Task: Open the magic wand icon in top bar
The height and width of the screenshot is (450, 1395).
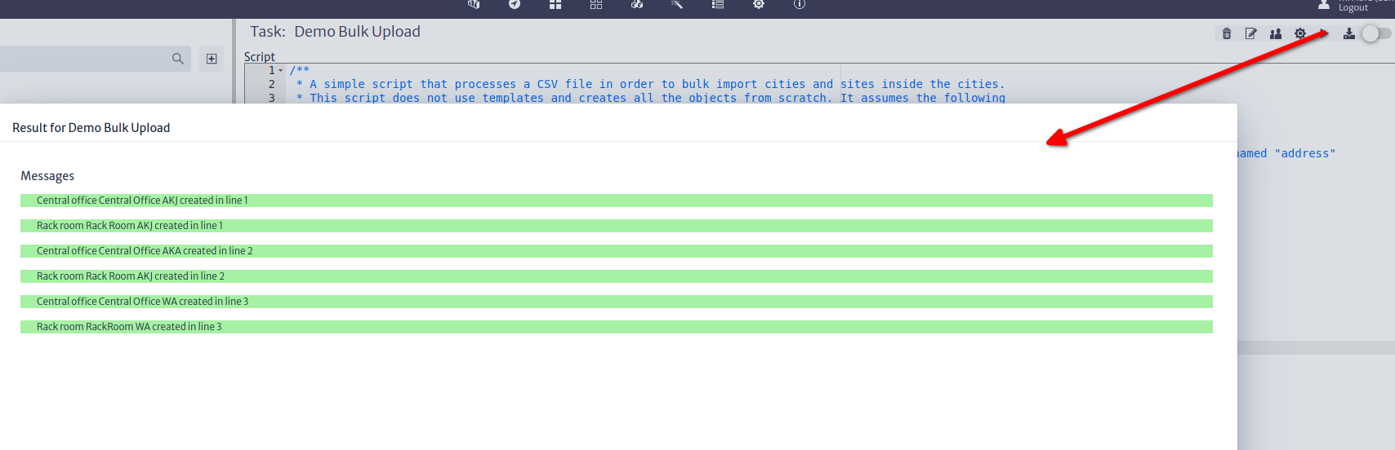Action: pos(677,4)
